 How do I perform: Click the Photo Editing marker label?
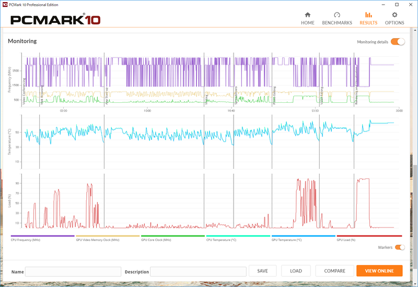[274, 95]
